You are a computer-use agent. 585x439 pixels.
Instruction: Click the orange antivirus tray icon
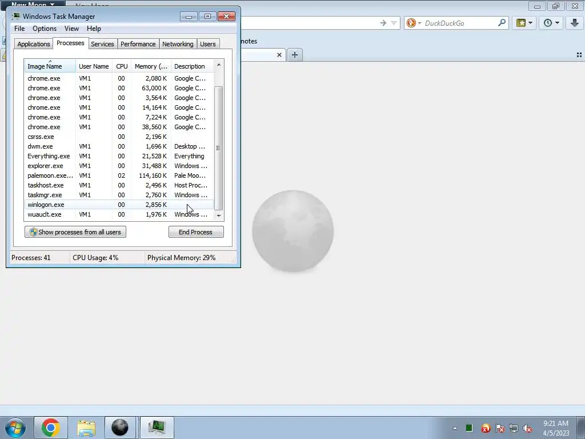[x=485, y=428]
